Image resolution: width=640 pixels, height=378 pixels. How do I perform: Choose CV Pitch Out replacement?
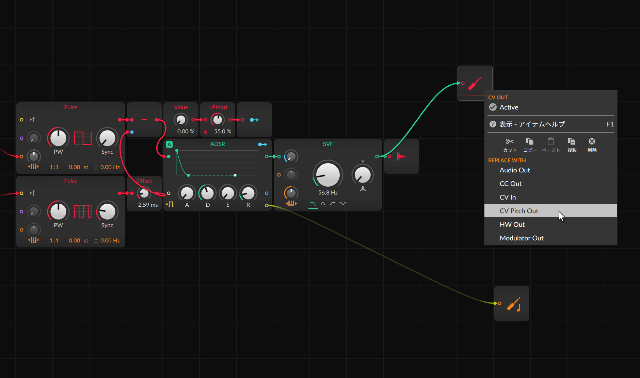coord(550,211)
